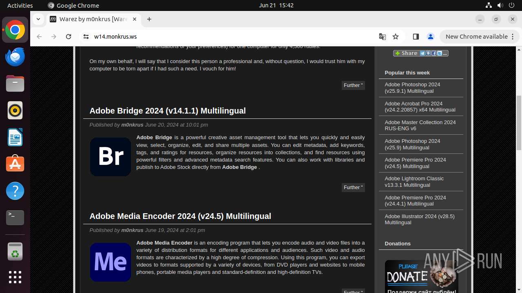Open Adobe Premiere Pro 2024 (v24.4.1) link
The image size is (522, 293).
point(415,201)
